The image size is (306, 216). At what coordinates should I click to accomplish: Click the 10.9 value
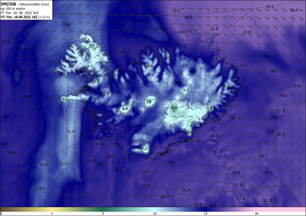(105, 94)
